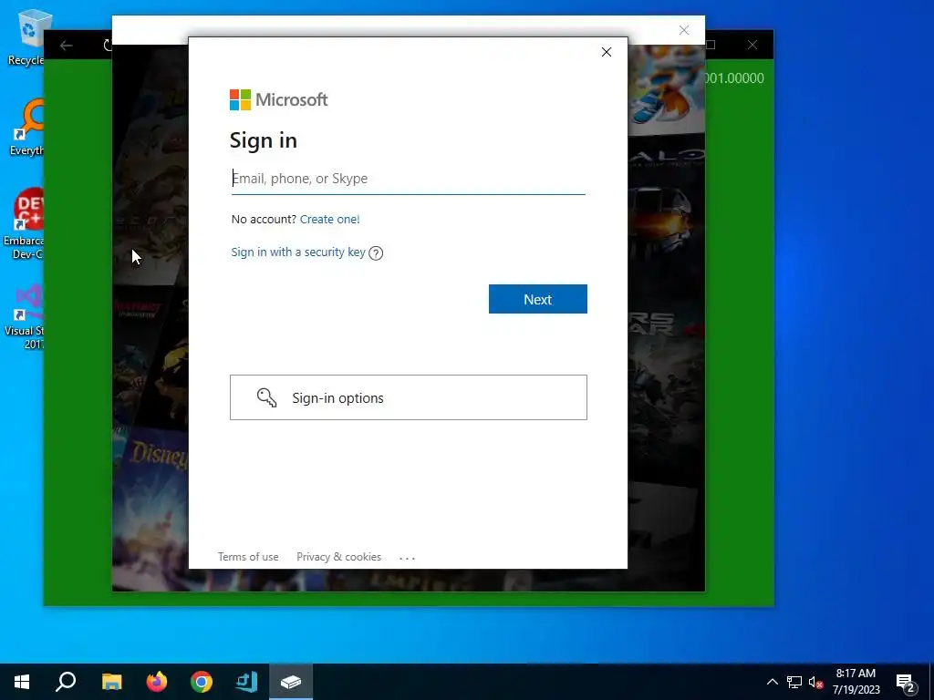
Task: Show hidden system tray icons
Action: (x=772, y=682)
